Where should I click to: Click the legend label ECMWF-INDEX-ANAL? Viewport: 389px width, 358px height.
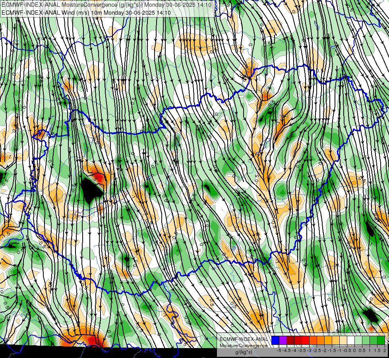tap(244, 339)
